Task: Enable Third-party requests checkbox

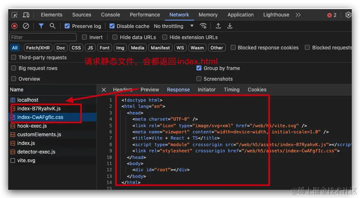Action: (14, 57)
